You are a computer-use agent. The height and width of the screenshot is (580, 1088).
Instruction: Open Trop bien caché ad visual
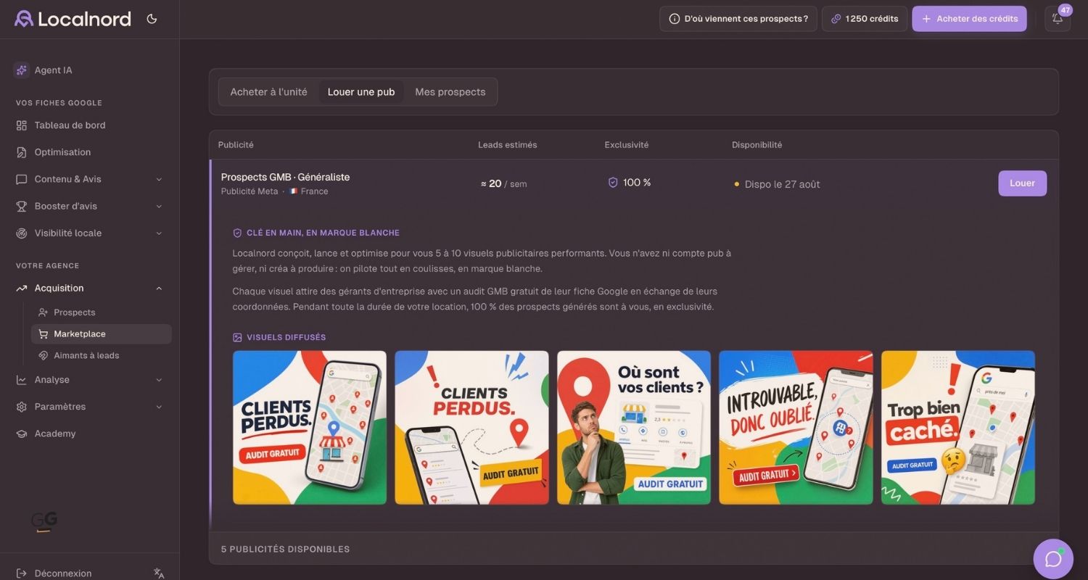pos(958,428)
